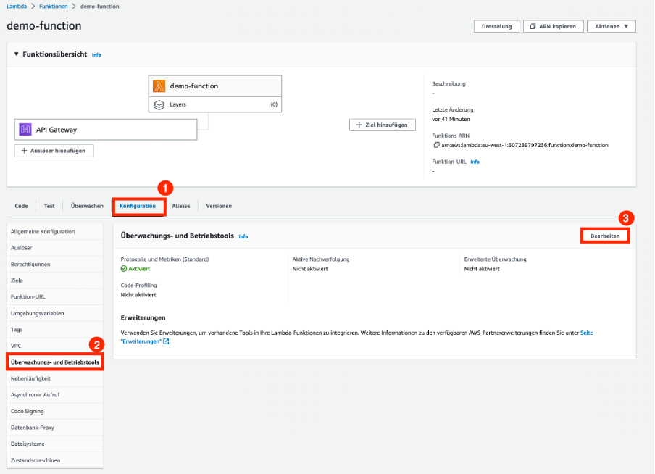Open Info link beside Überwachungs- und Betriebstools heading

[243, 236]
